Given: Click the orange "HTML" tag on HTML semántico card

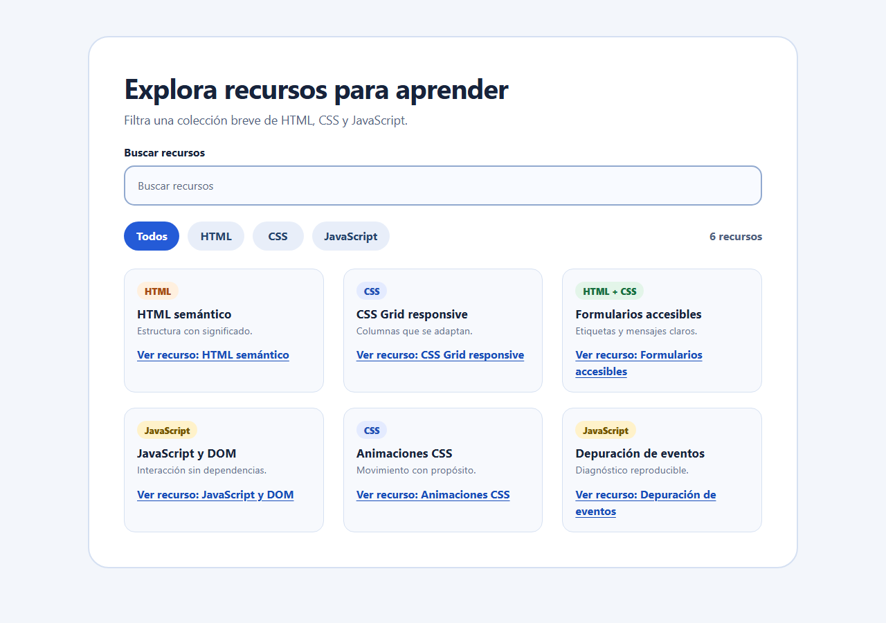Looking at the screenshot, I should click(158, 291).
